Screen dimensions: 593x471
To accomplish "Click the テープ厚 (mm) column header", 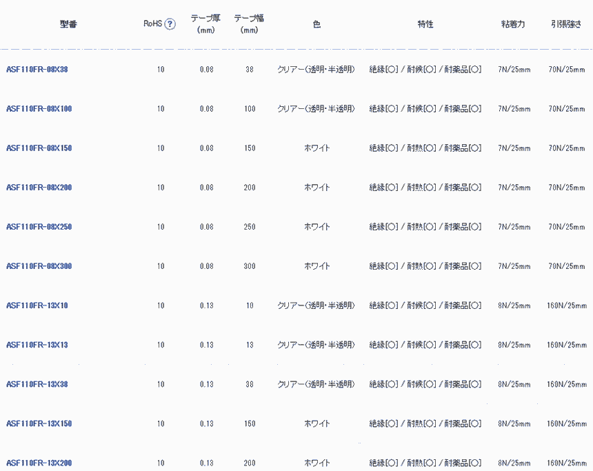I will [x=206, y=24].
